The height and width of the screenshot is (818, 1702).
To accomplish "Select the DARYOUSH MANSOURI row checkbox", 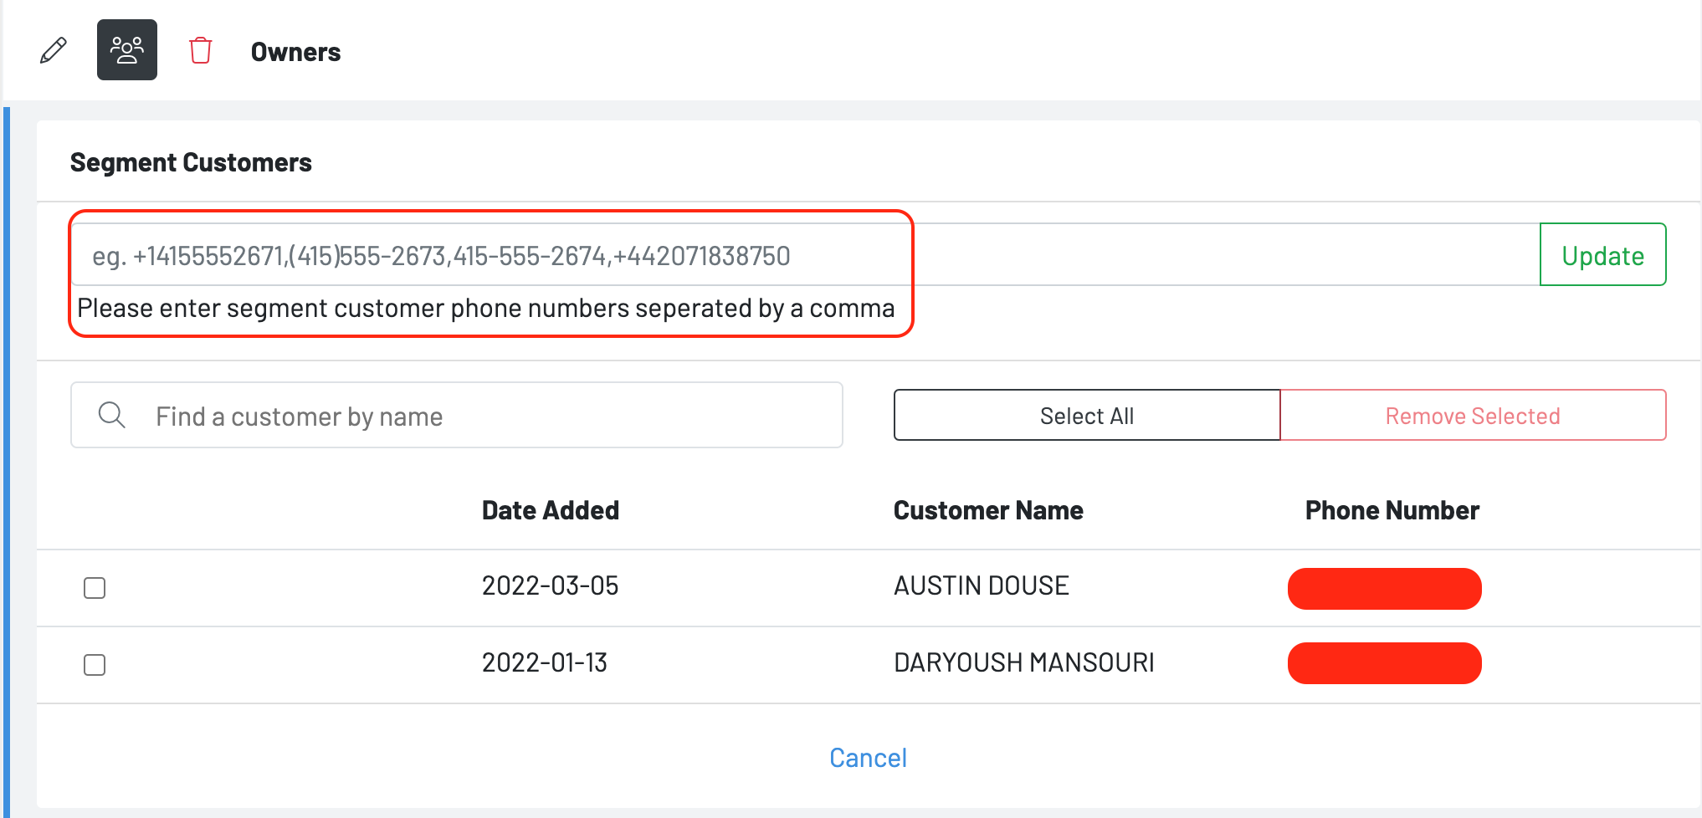I will pos(95,665).
